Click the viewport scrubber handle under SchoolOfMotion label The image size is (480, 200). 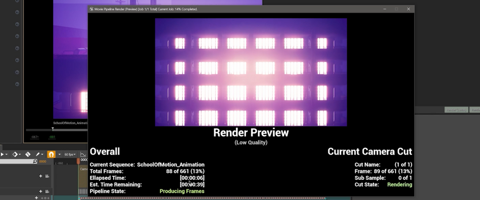point(53,129)
